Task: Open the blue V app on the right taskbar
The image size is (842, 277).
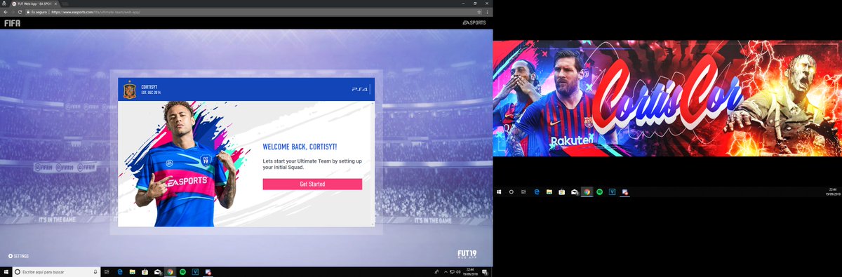Action: point(613,191)
